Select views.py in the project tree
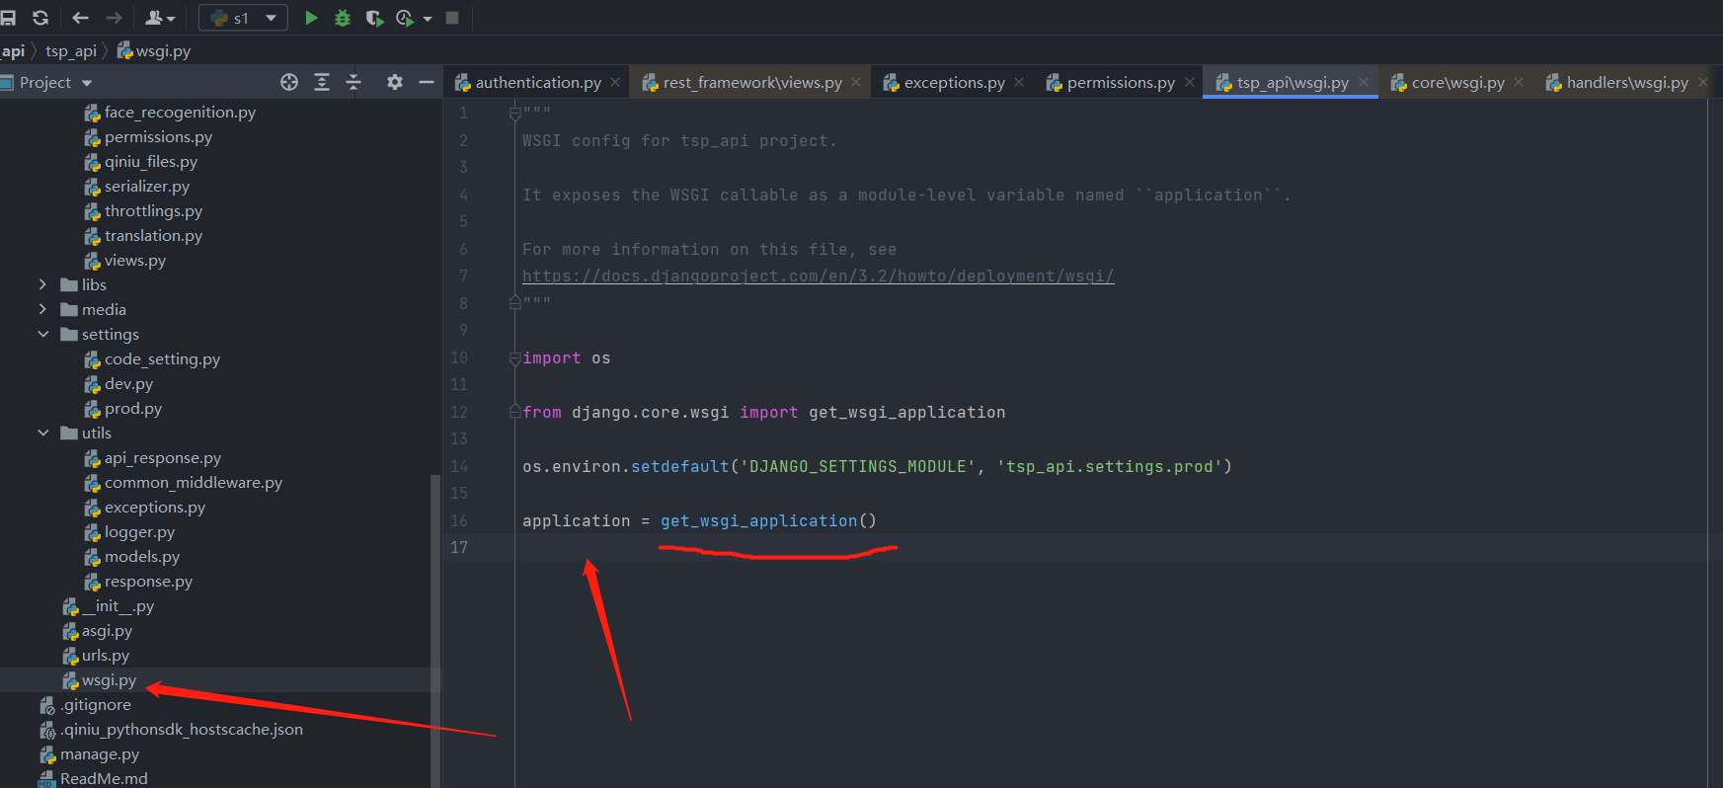 click(x=135, y=261)
